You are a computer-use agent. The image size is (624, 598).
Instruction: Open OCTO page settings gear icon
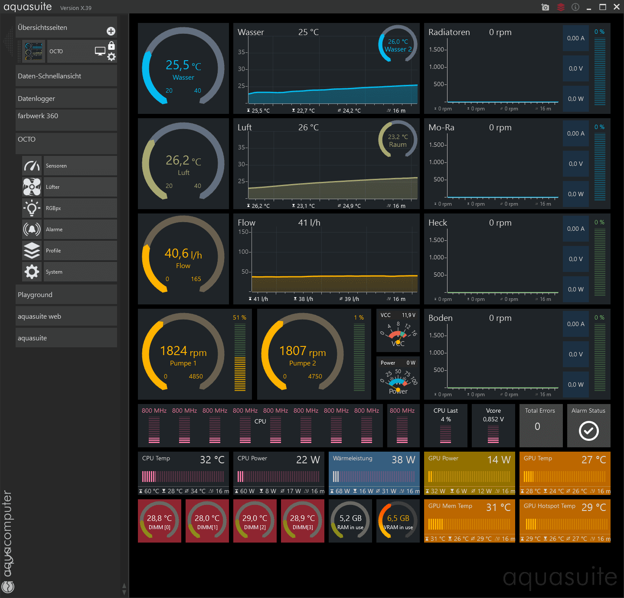click(111, 57)
